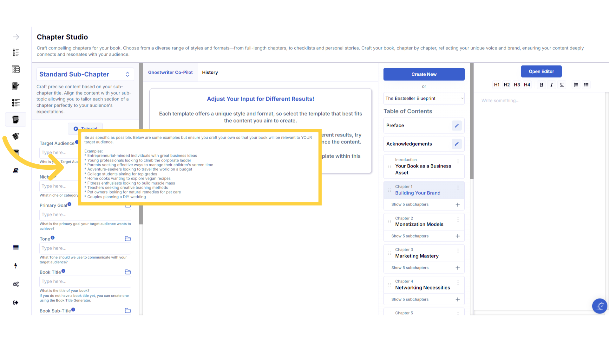Click the Create New button
609x342 pixels.
[x=424, y=74]
